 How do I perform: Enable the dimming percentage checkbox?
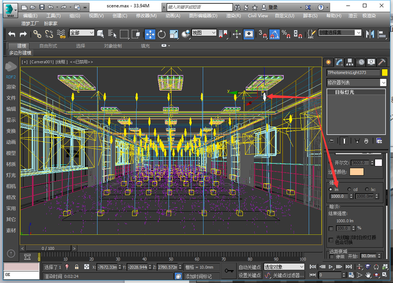pos(331,228)
